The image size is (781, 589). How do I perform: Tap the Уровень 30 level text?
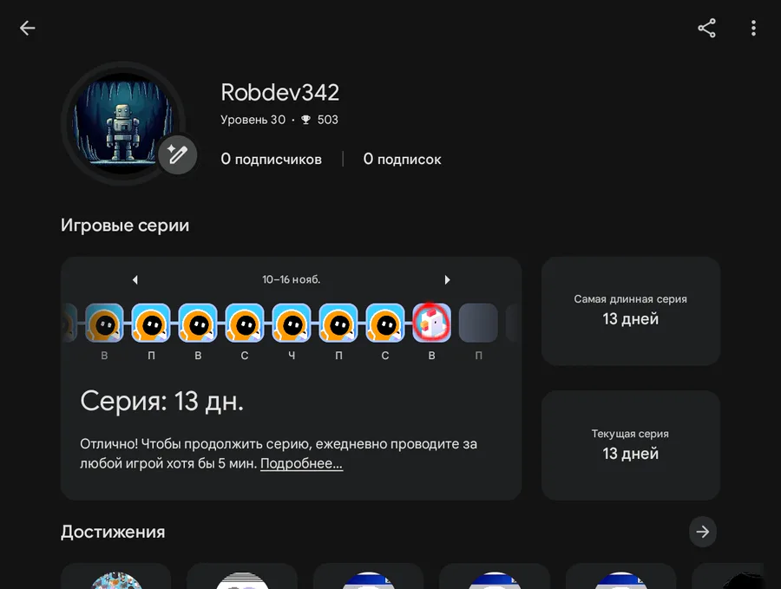tap(253, 120)
